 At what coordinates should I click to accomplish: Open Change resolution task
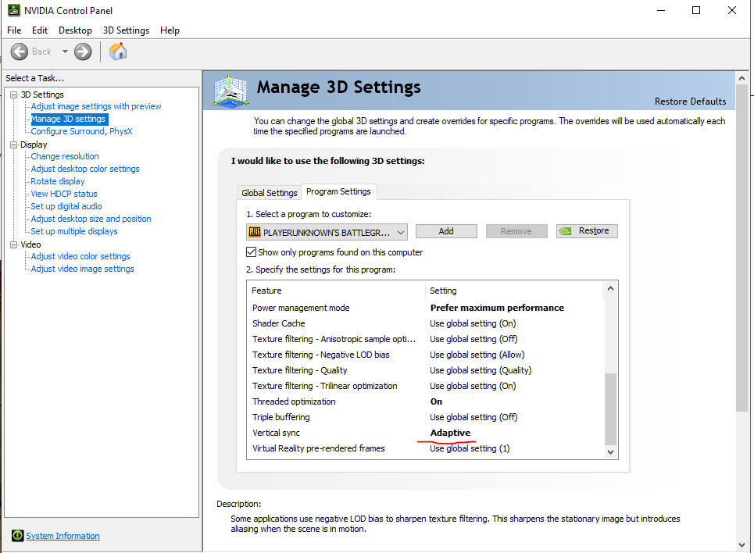[65, 156]
